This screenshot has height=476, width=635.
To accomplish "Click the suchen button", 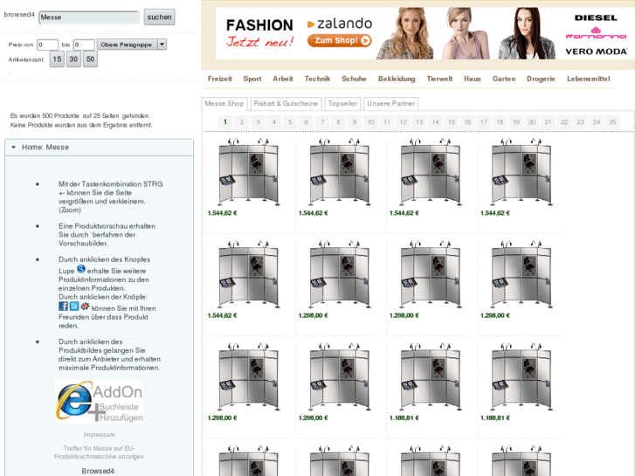I will coord(159,17).
